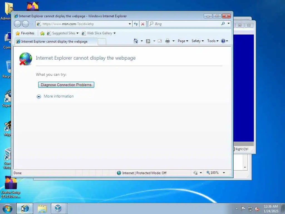
Task: Open the Tools menu
Action: (x=213, y=41)
